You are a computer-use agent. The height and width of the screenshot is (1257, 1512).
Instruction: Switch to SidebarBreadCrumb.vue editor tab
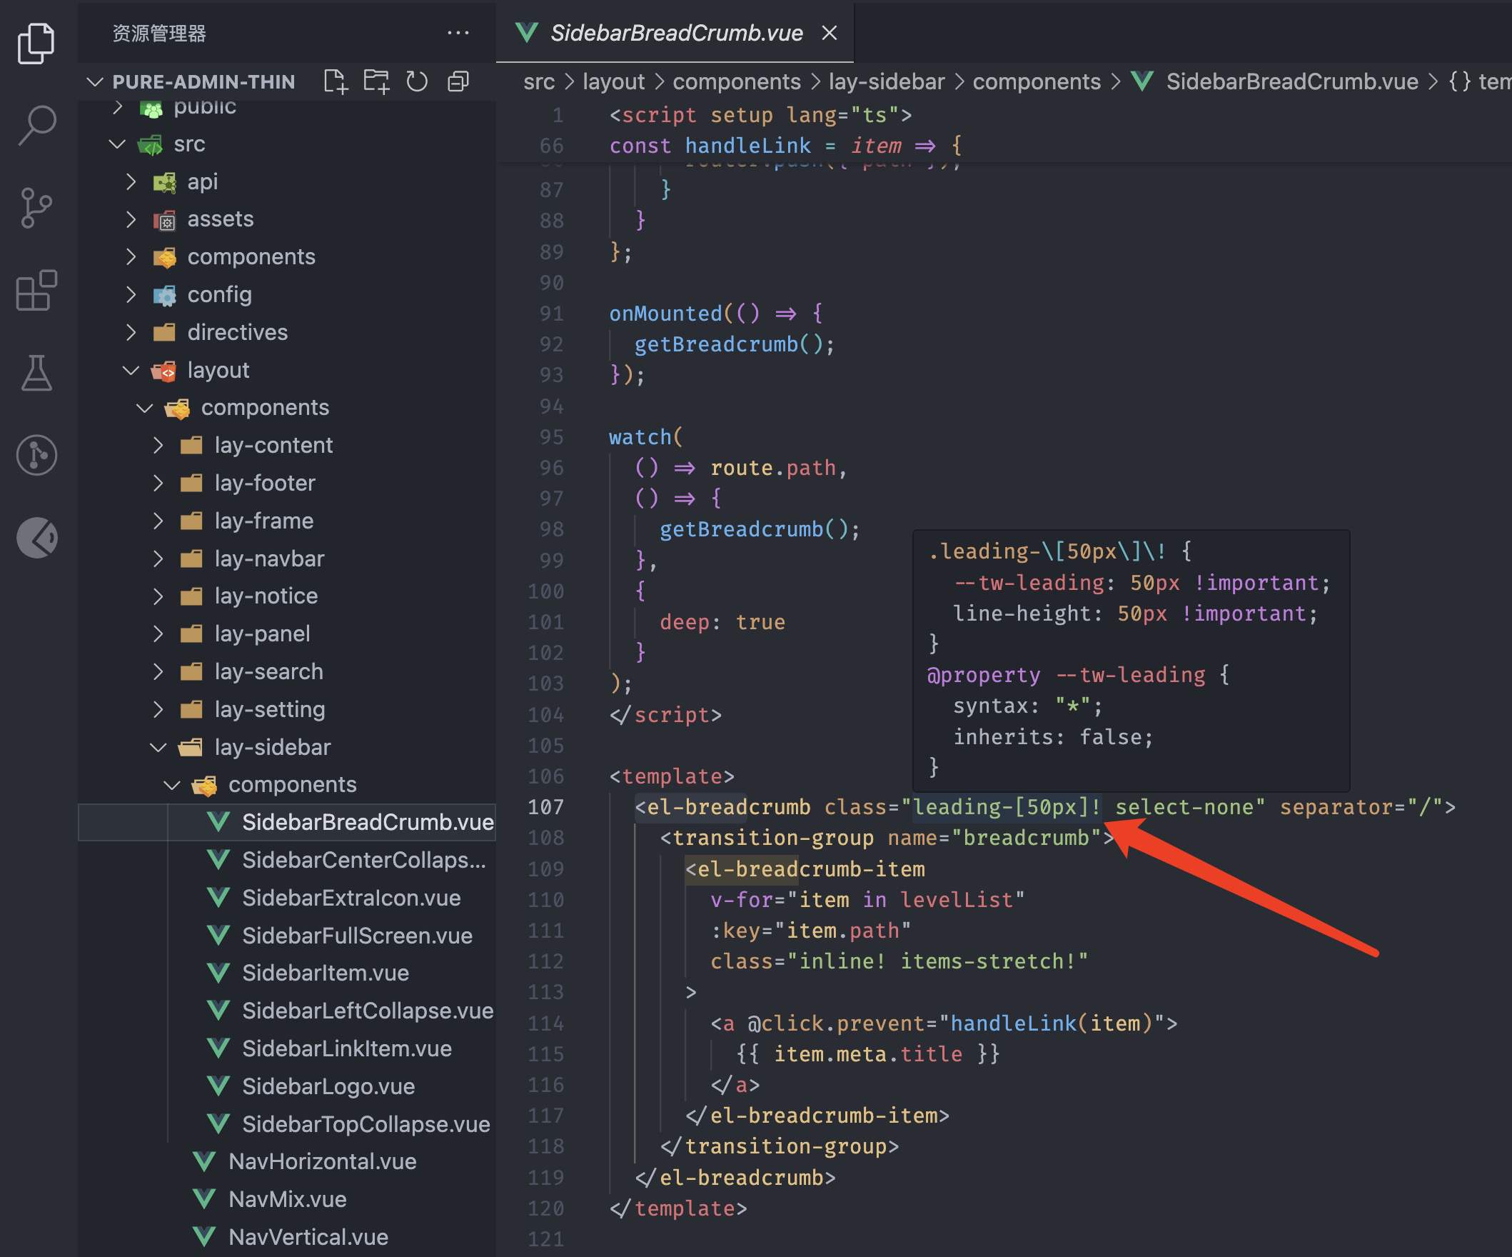[x=675, y=33]
